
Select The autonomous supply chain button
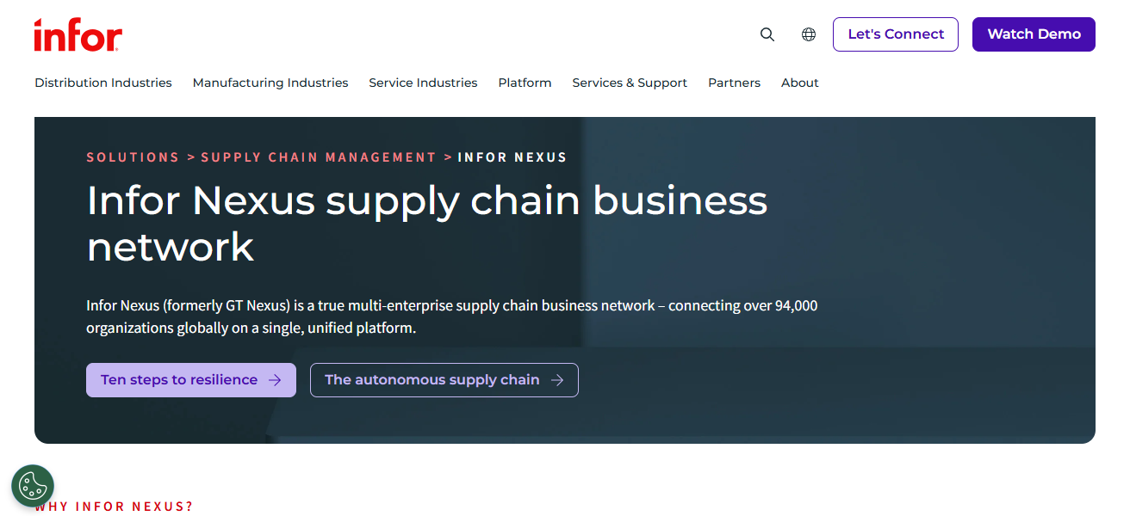(444, 379)
